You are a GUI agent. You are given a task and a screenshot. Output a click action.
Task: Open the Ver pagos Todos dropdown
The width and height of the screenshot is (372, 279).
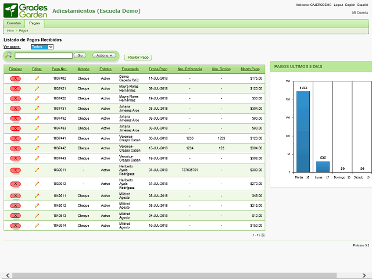(42, 46)
